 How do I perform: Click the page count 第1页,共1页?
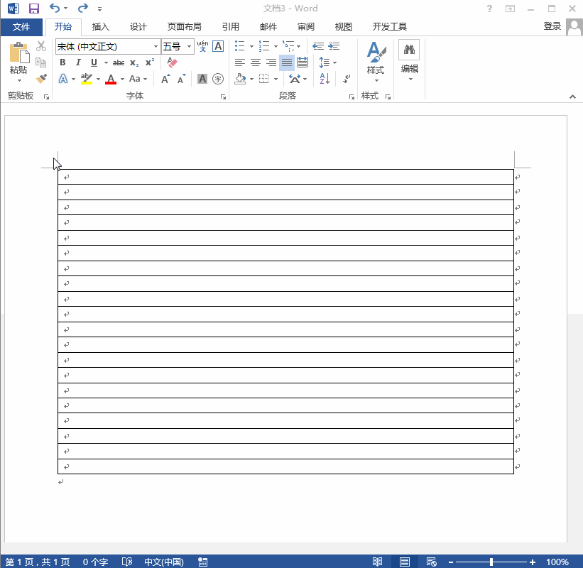point(38,562)
